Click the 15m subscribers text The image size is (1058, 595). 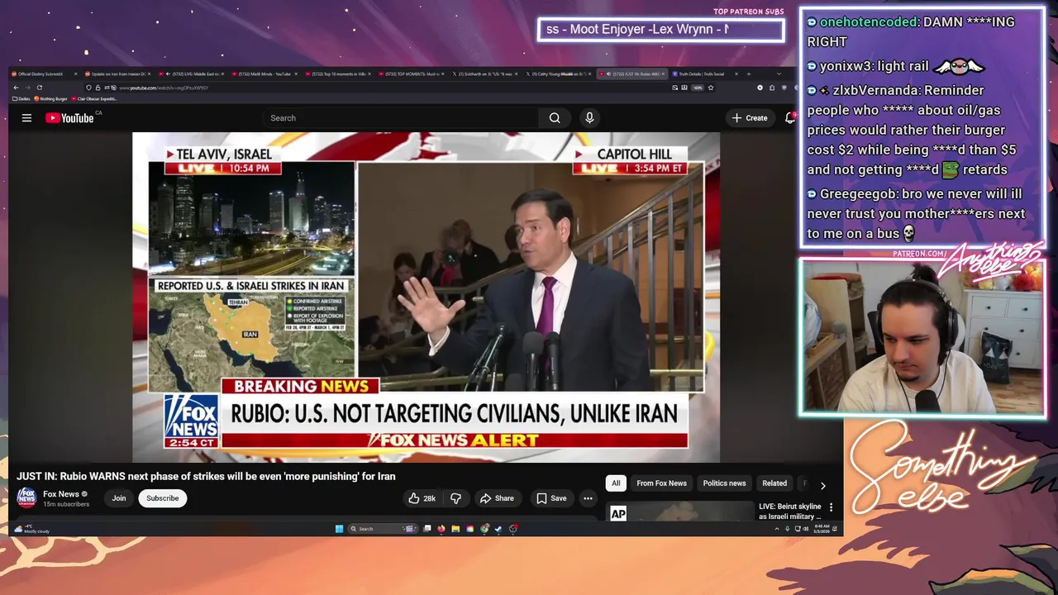[66, 504]
